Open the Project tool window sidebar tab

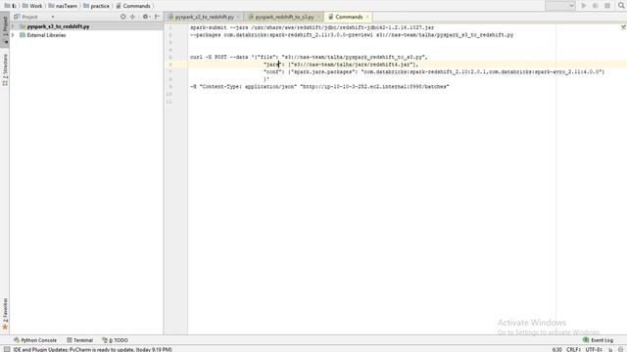pos(5,28)
